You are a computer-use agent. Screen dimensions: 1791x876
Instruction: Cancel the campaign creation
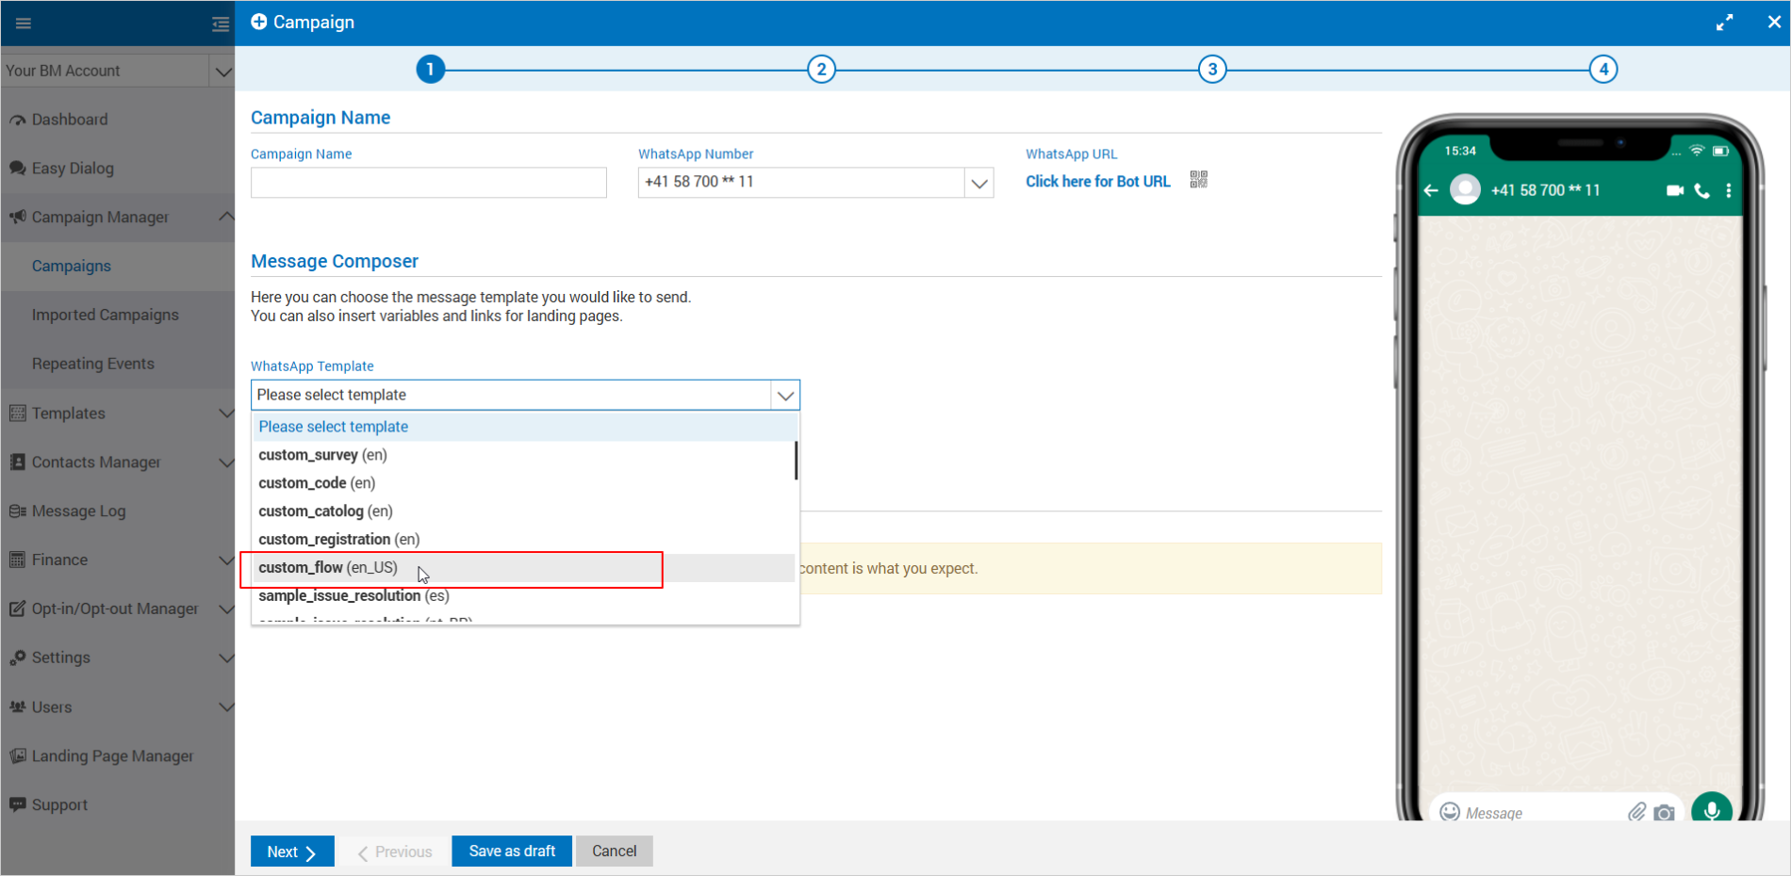coord(615,852)
